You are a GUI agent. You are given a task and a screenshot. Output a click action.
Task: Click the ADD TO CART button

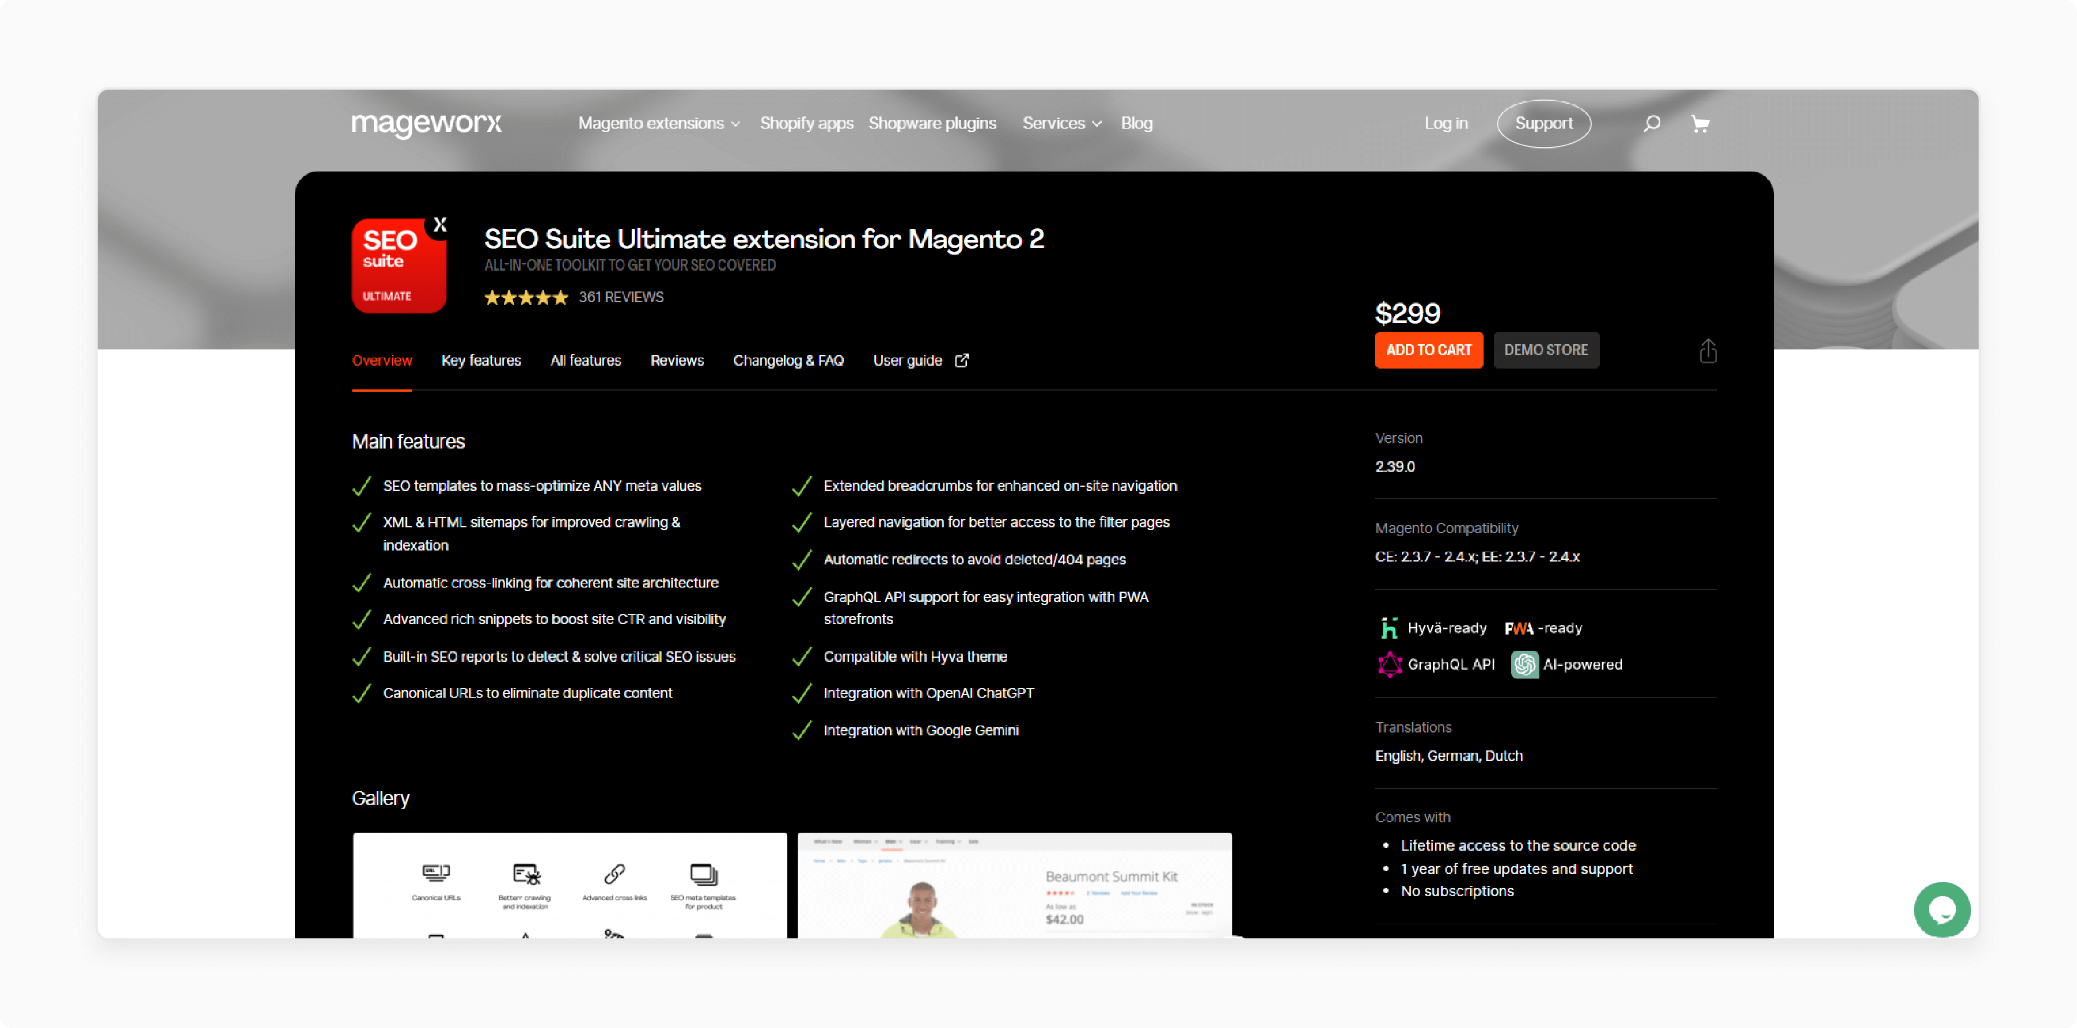pos(1428,350)
